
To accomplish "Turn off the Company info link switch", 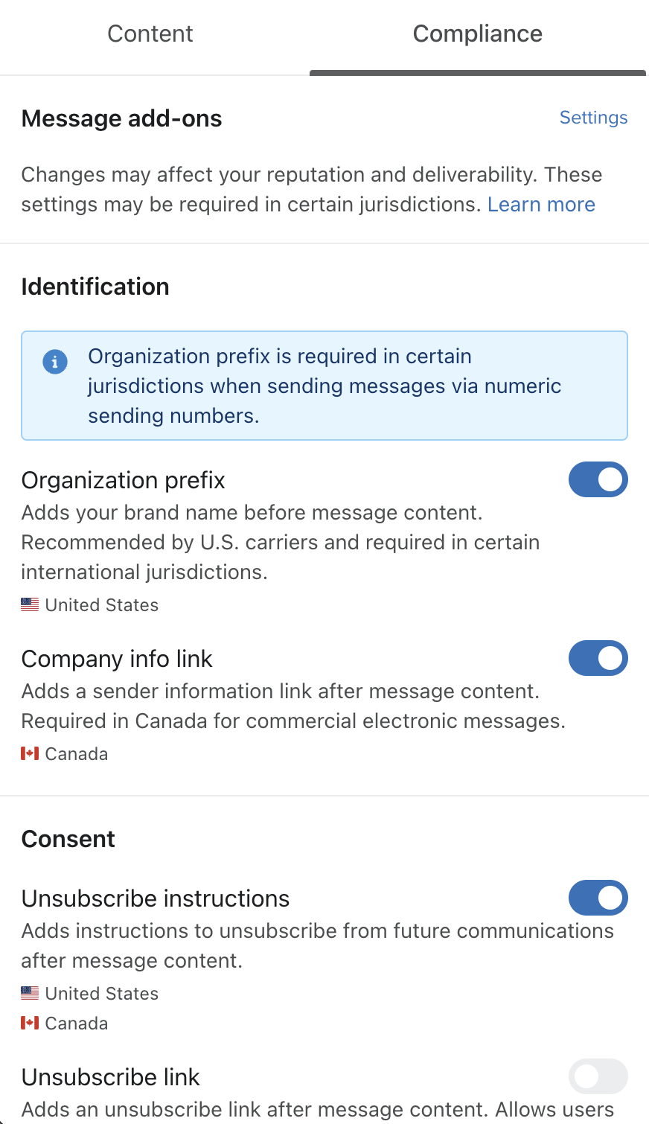I will coord(598,658).
